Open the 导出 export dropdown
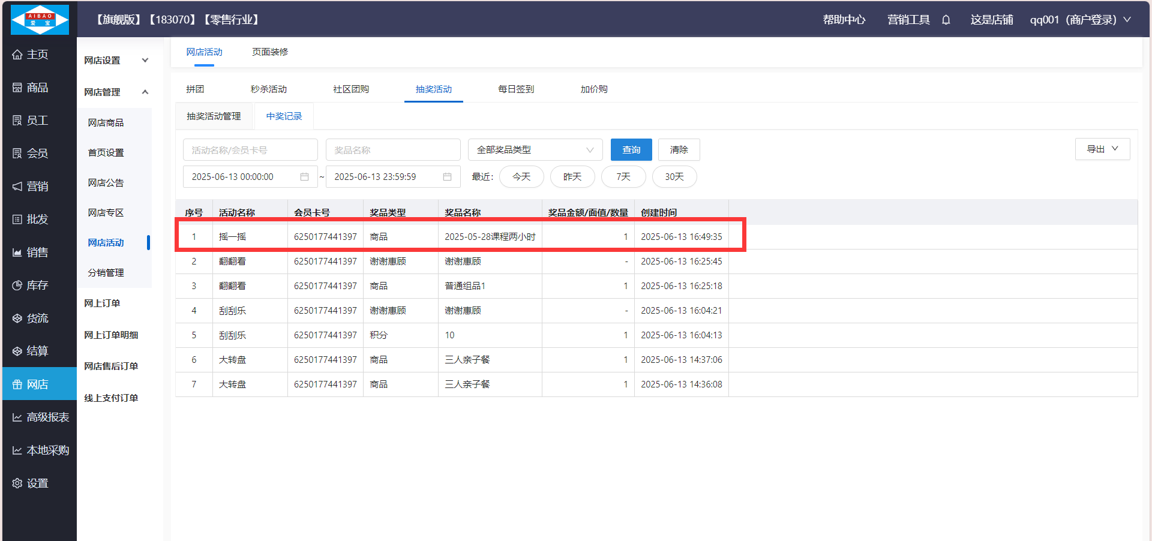Image resolution: width=1152 pixels, height=541 pixels. 1102,149
